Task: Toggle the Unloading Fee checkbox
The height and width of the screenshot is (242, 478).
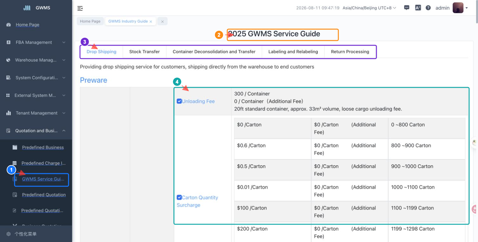Action: tap(179, 101)
